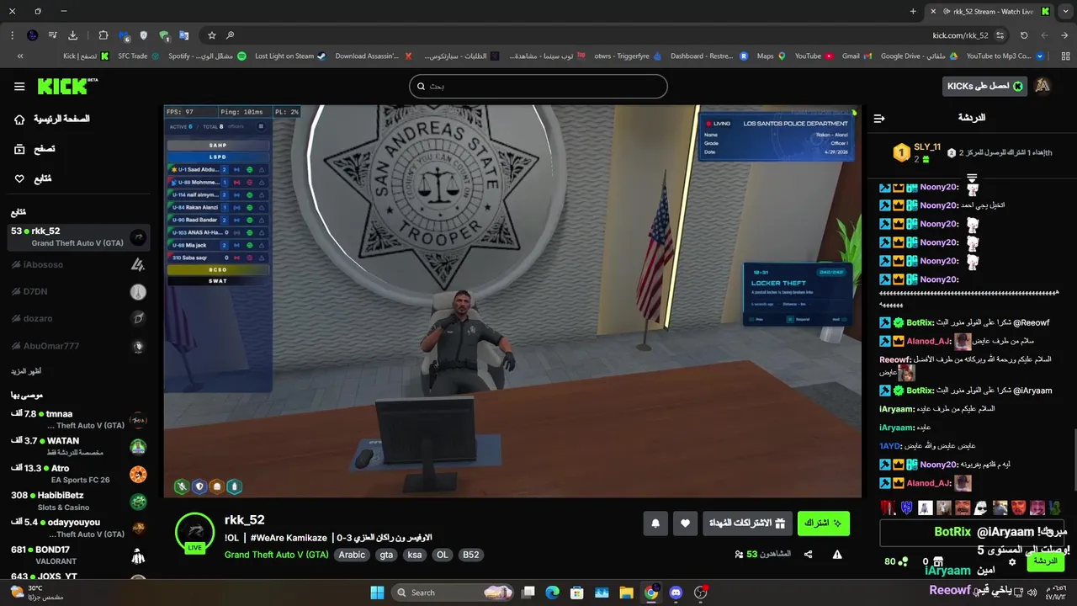
Task: Open browser three-dot menu
Action: click(x=12, y=35)
